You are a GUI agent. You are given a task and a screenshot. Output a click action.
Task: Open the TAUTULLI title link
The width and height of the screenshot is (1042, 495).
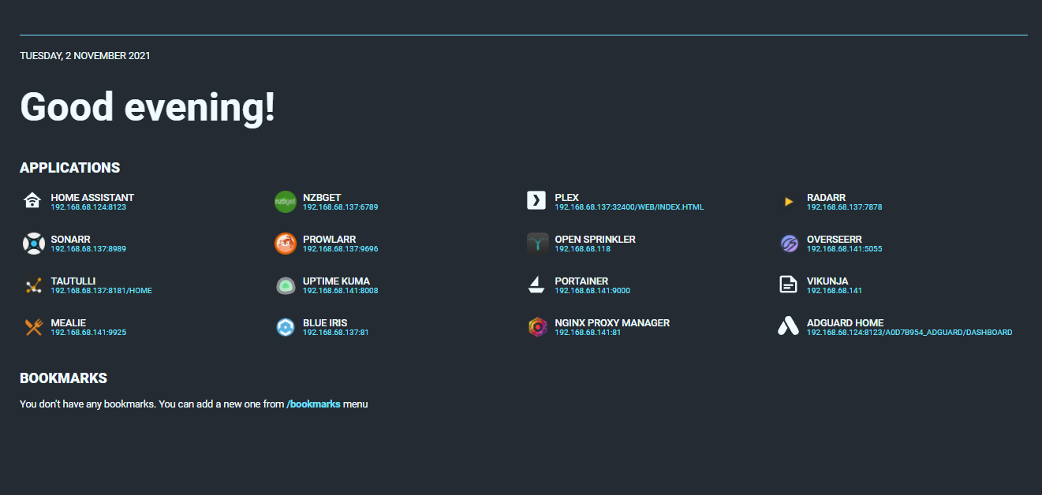click(73, 281)
